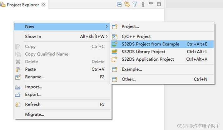Choose Rename... in the context menu
Image resolution: width=223 pixels, height=130 pixels.
(35, 77)
